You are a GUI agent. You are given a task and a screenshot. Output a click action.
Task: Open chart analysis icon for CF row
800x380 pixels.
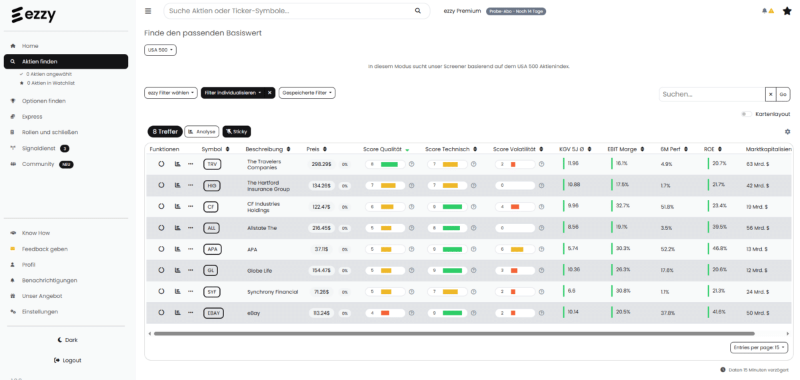pyautogui.click(x=177, y=207)
